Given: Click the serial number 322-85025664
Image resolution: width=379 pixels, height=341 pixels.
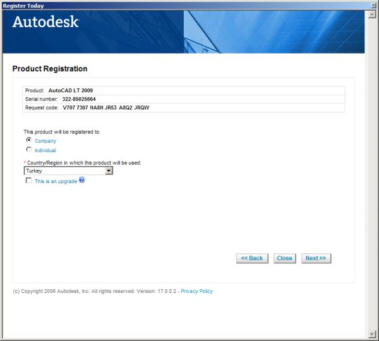Looking at the screenshot, I should [79, 99].
